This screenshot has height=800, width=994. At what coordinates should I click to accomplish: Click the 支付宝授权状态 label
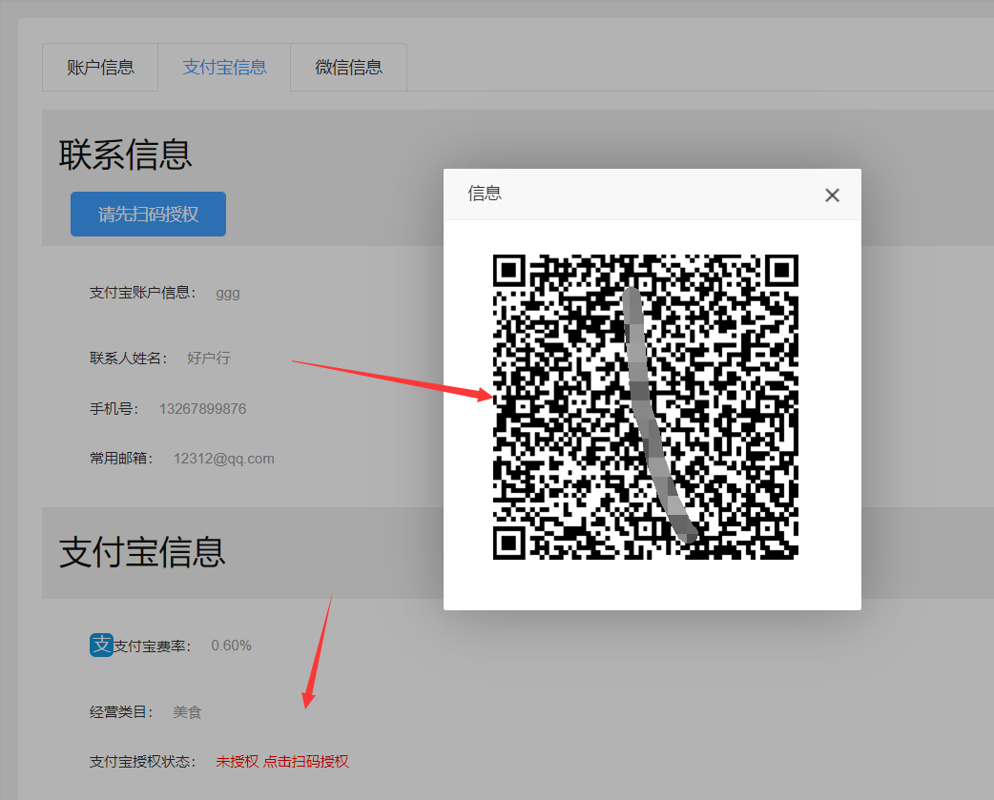[x=143, y=761]
